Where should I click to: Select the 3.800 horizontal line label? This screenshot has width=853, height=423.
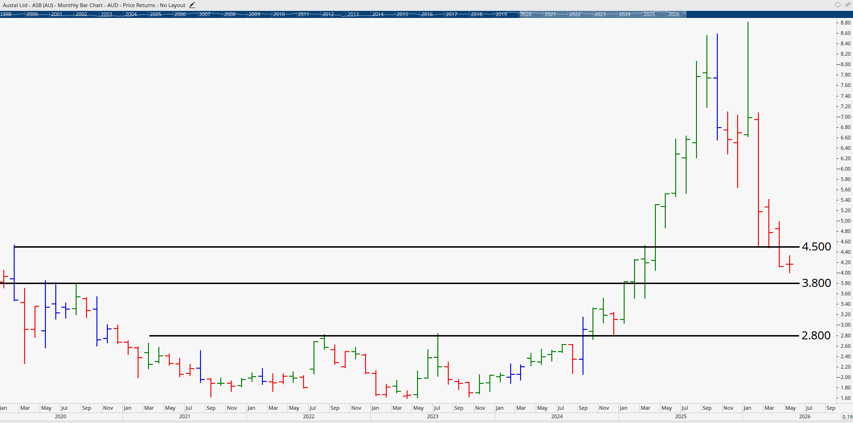[x=816, y=283]
